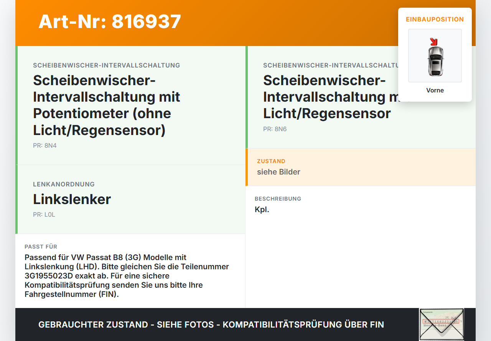This screenshot has height=341, width=491.
Task: Click the 'BESCHREIBUNG' label
Action: pos(278,199)
